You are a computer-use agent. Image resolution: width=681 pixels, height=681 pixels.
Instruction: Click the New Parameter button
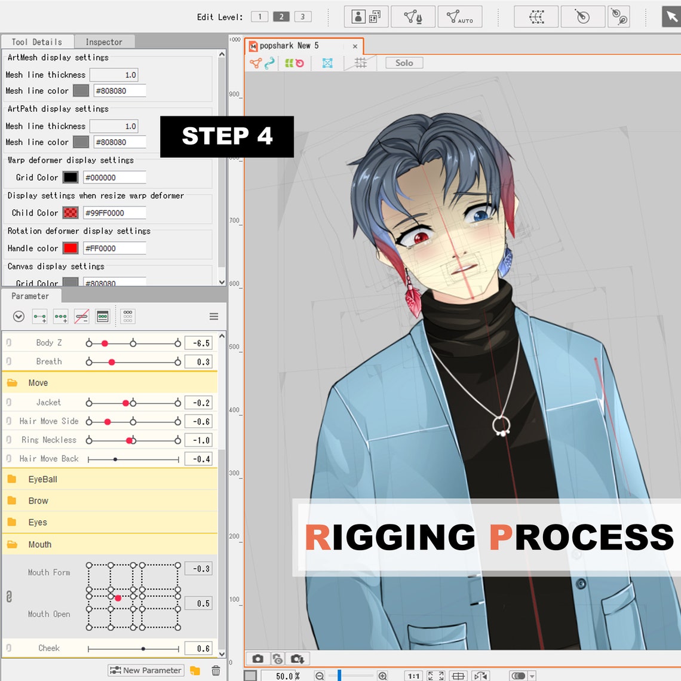[x=145, y=670]
